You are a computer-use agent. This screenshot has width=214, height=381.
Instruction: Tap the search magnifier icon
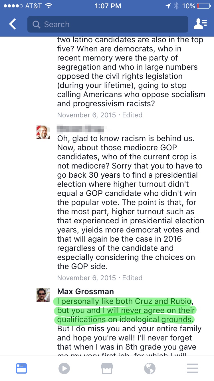point(37,25)
